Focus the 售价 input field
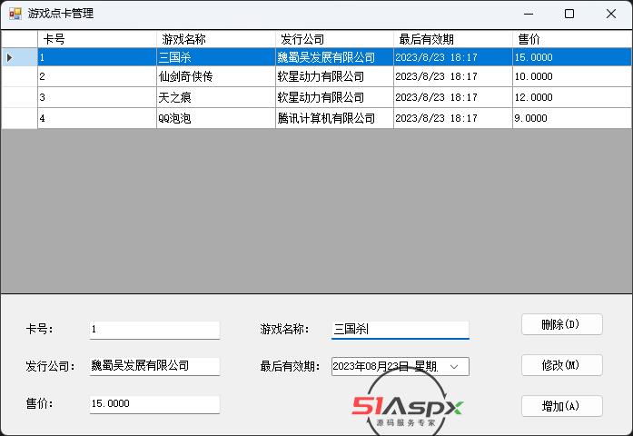Image resolution: width=633 pixels, height=436 pixels. point(154,404)
